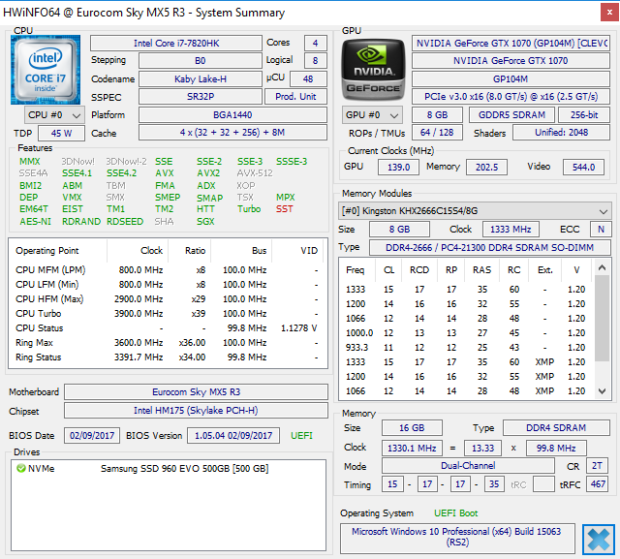Click the multiplier 13.33 memory field
The height and width of the screenshot is (559, 620).
pyautogui.click(x=482, y=449)
